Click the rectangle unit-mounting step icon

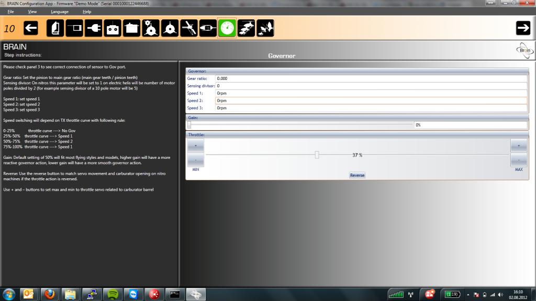click(x=74, y=28)
